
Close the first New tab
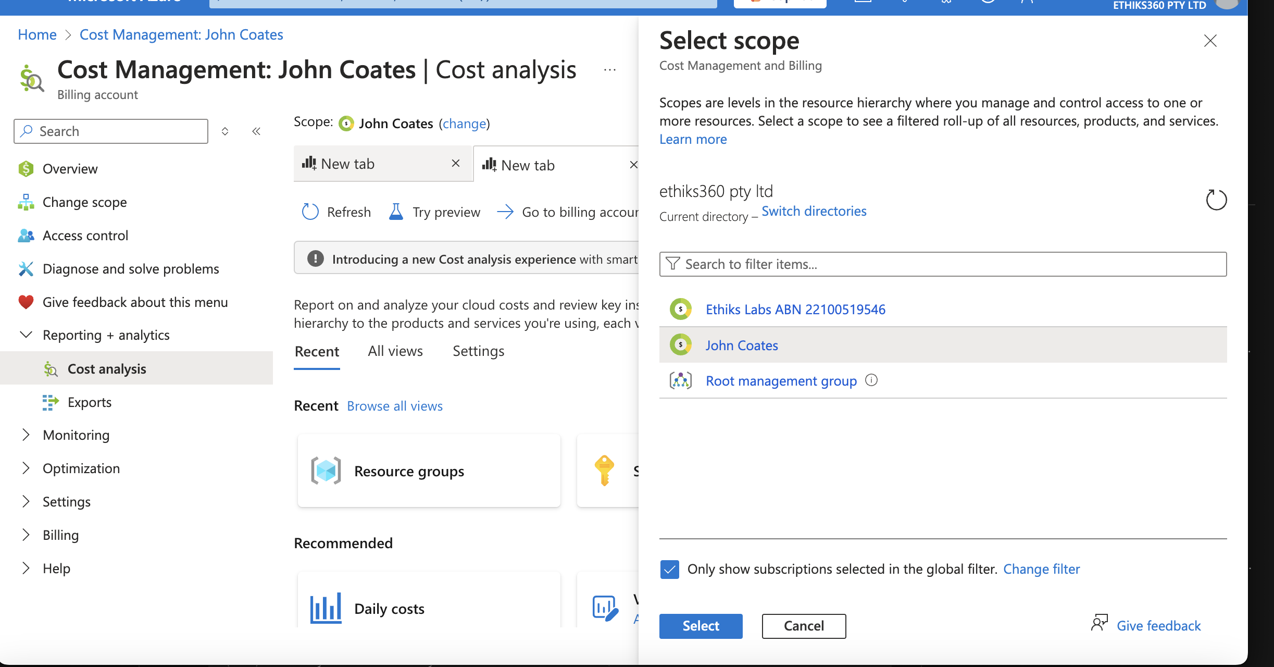click(x=456, y=164)
